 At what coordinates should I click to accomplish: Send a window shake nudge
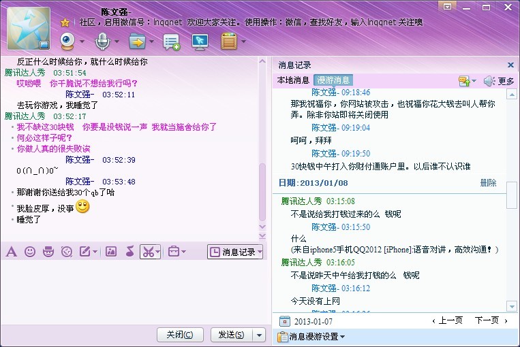(x=67, y=252)
